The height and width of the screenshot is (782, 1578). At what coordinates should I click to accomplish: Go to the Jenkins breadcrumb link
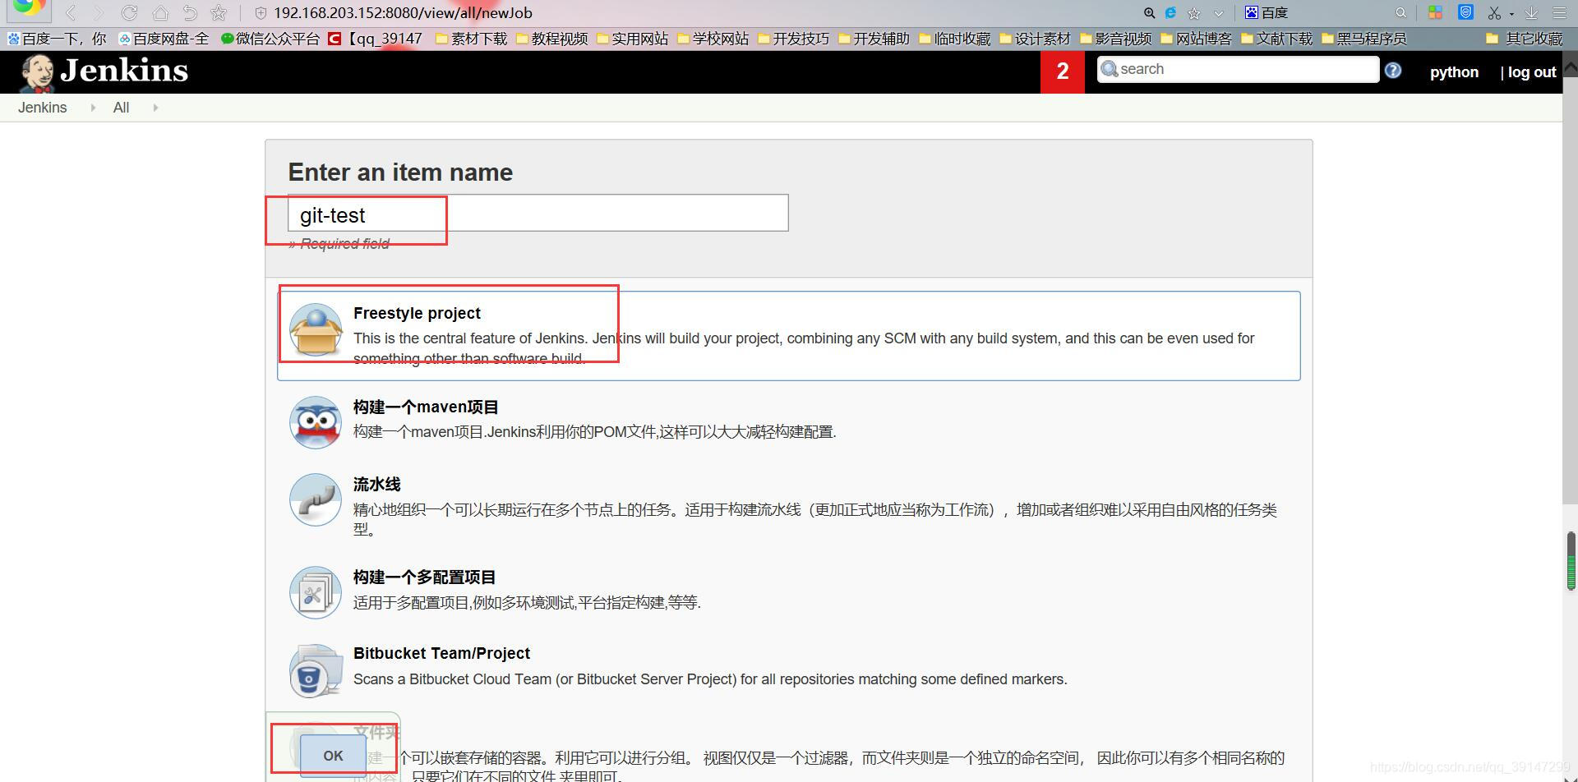click(42, 108)
